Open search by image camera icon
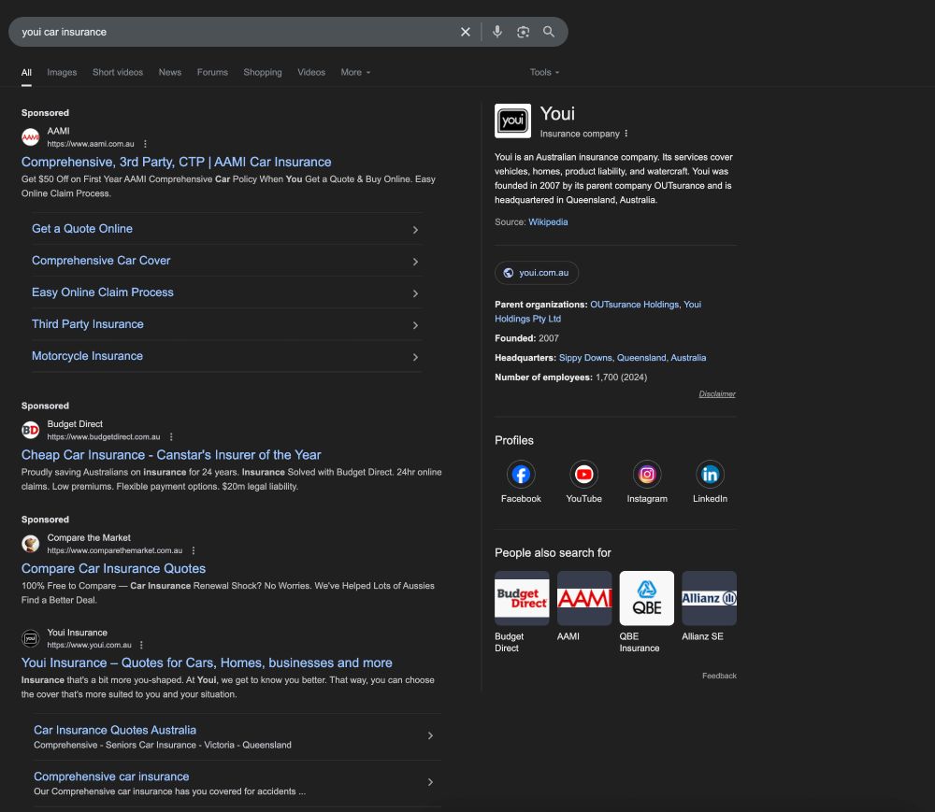 pyautogui.click(x=523, y=32)
